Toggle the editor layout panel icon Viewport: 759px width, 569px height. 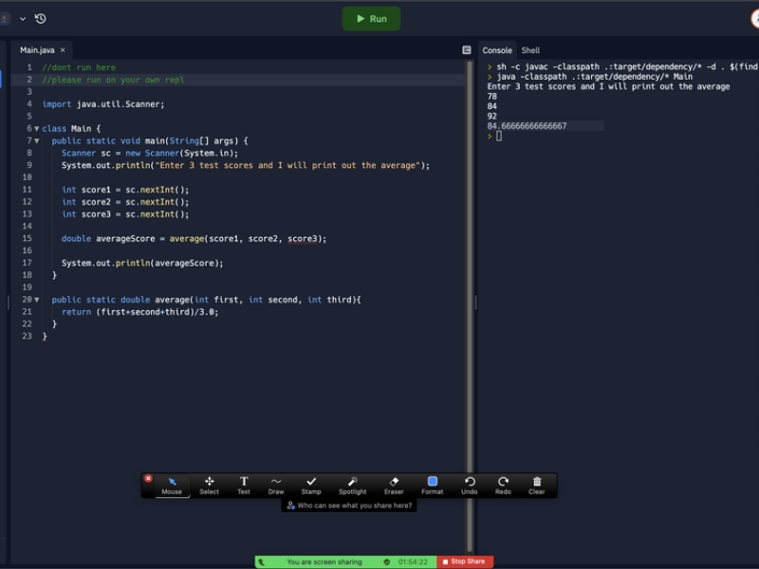pyautogui.click(x=467, y=50)
